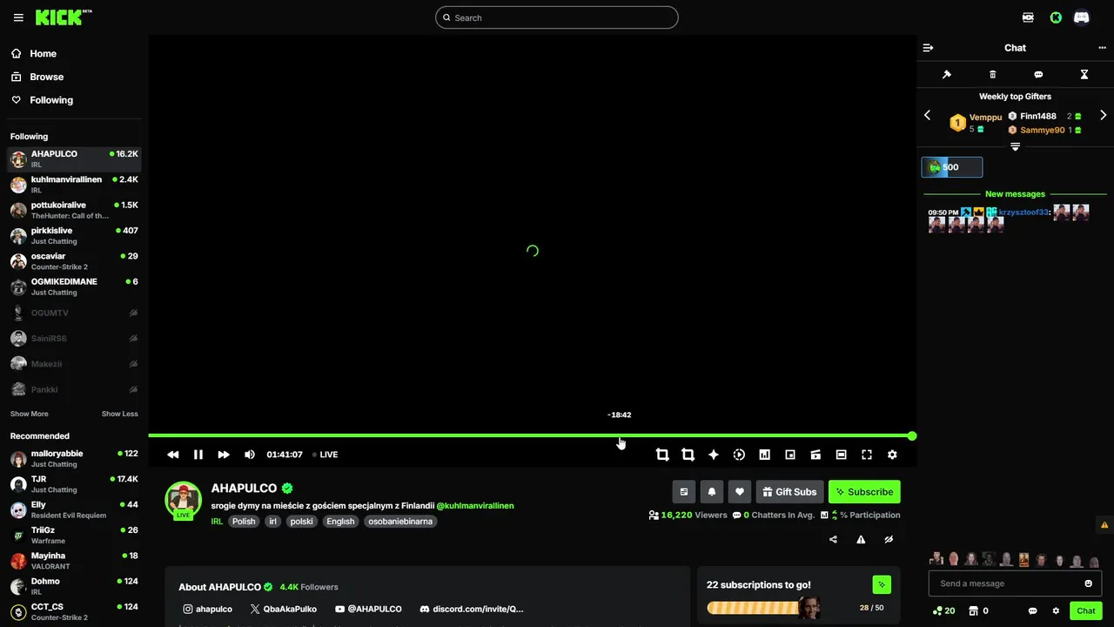Click the green button in subscriptions goal
The image size is (1114, 627).
(882, 584)
